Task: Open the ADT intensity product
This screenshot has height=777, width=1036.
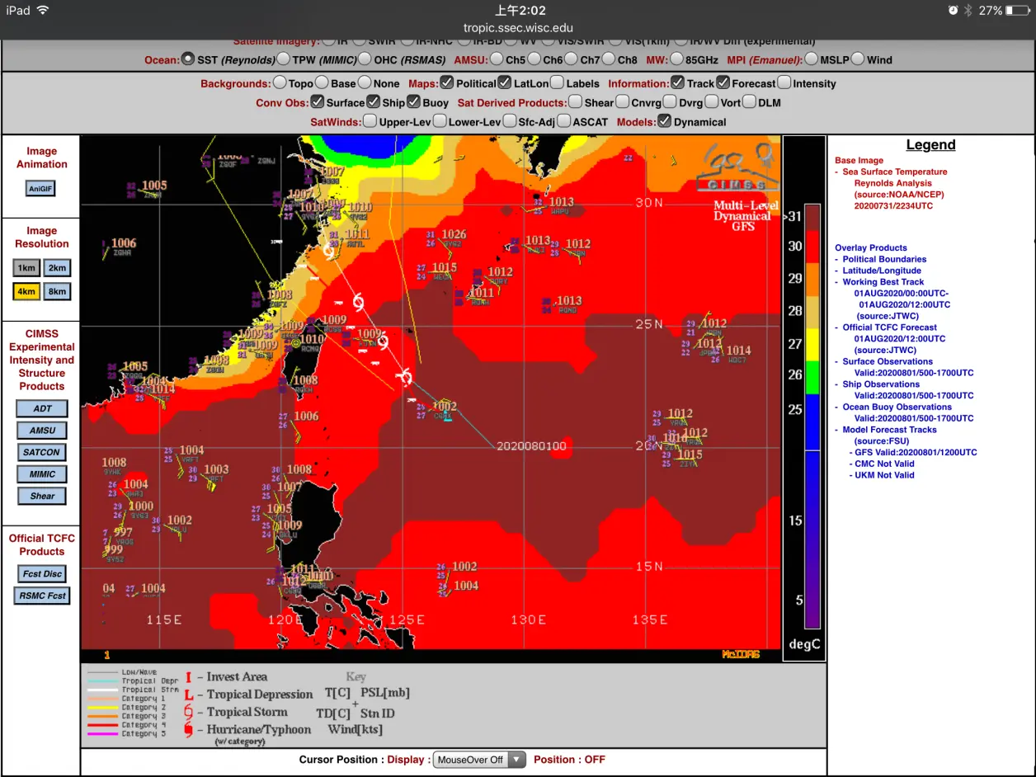Action: pyautogui.click(x=42, y=408)
